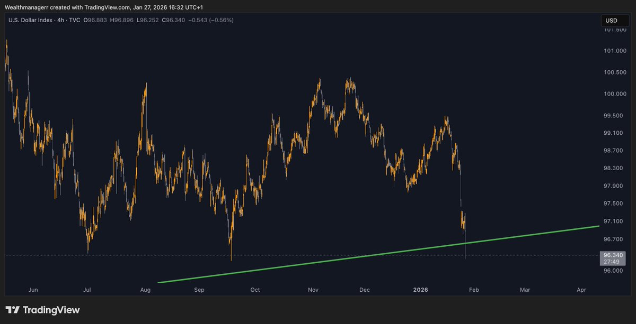Click the 100.500 price axis label
636x324 pixels.
pyautogui.click(x=615, y=72)
